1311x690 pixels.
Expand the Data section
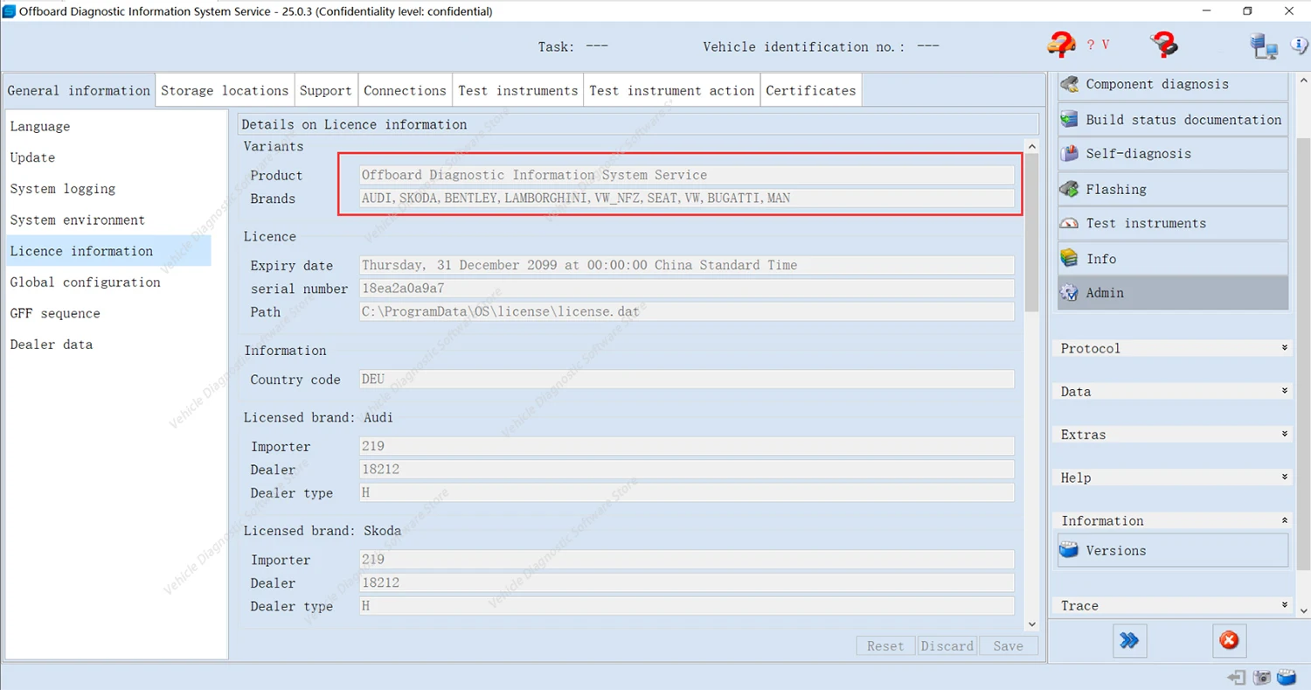[x=1173, y=391]
